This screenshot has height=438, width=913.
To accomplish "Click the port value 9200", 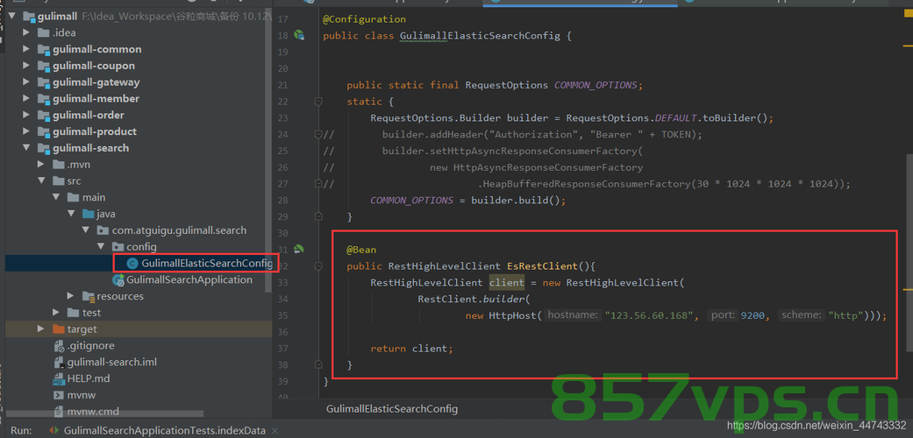I will point(753,316).
